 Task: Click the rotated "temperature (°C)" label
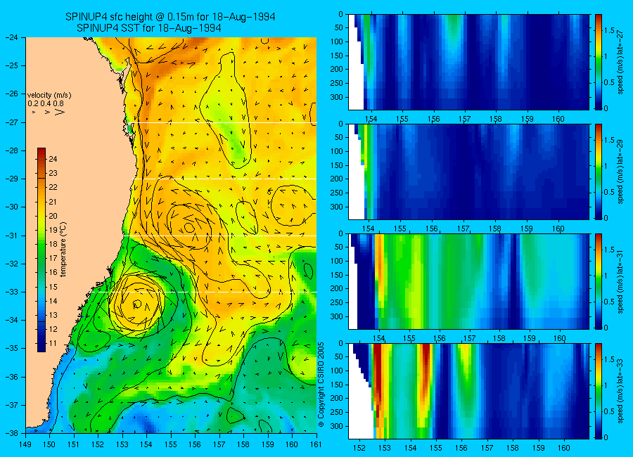point(63,250)
